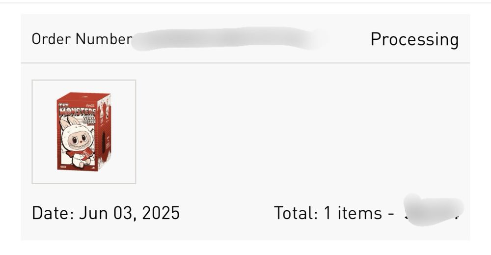Tap the Jun 03 portion of the date
491x255 pixels.
106,213
